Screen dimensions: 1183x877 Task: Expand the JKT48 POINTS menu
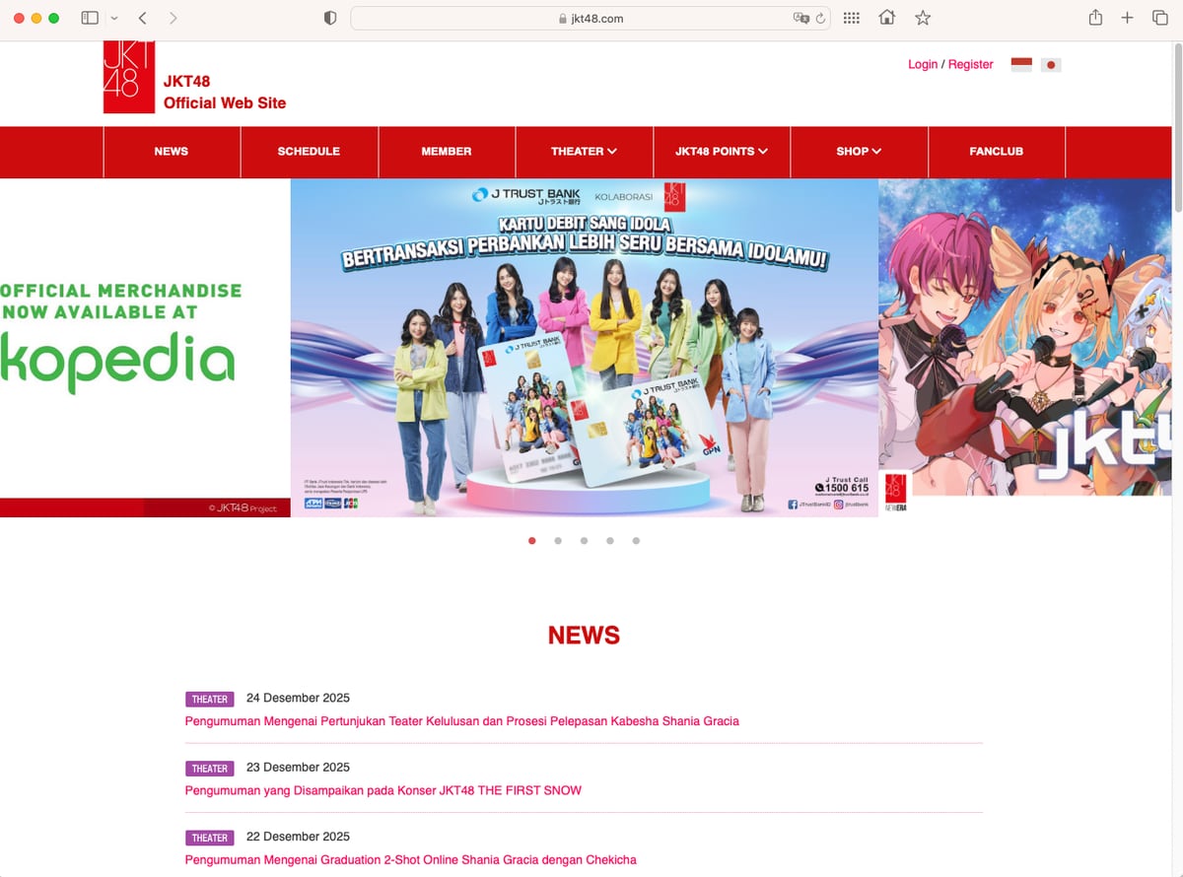click(721, 152)
